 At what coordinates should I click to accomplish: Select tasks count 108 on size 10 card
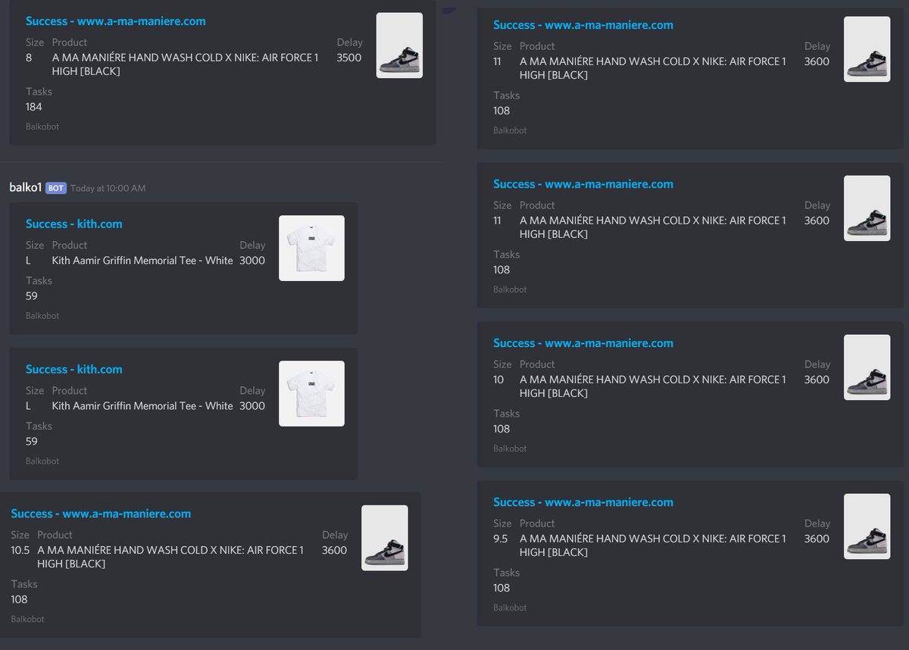click(501, 429)
